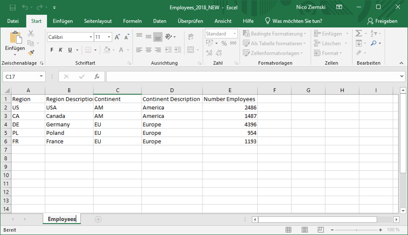
Task: Click the Find and Select magnifier icon
Action: [374, 43]
